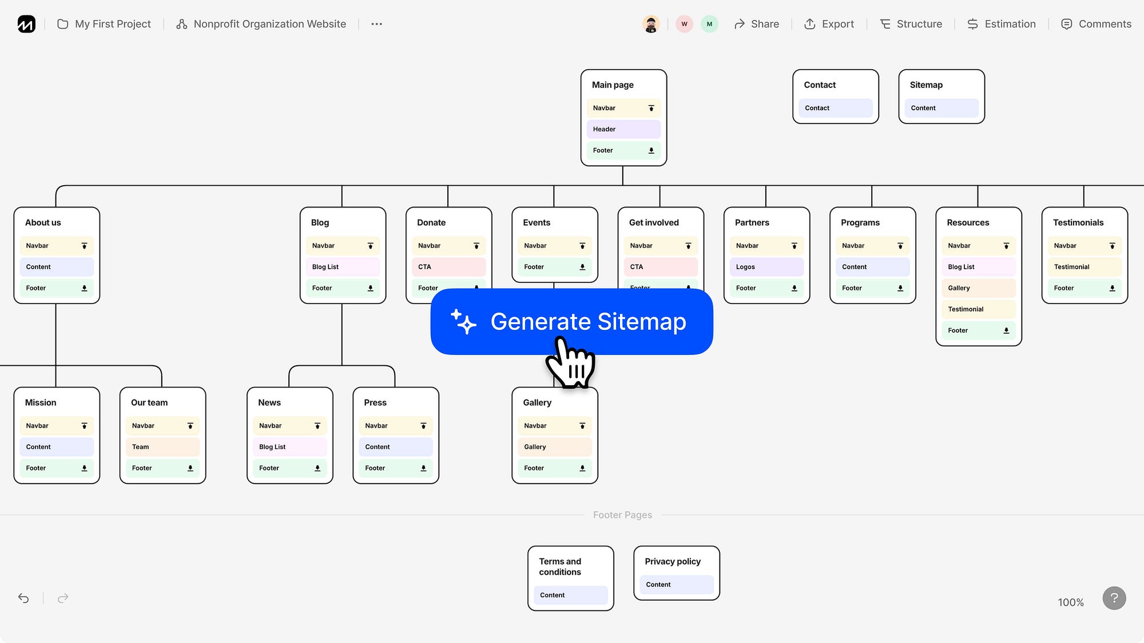Select the Logos block in Partners

point(766,267)
